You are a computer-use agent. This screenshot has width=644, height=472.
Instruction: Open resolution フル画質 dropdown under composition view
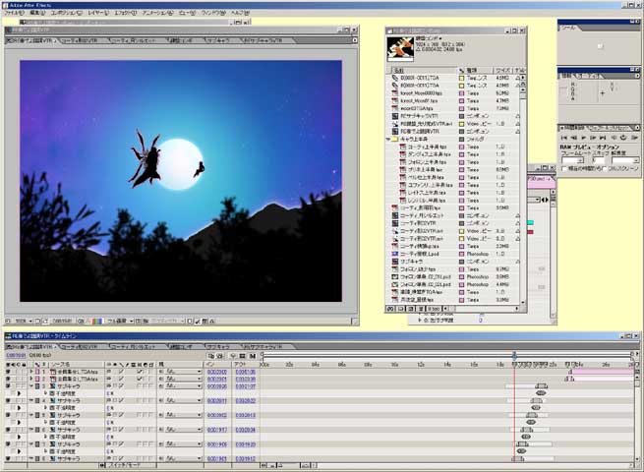[120, 321]
